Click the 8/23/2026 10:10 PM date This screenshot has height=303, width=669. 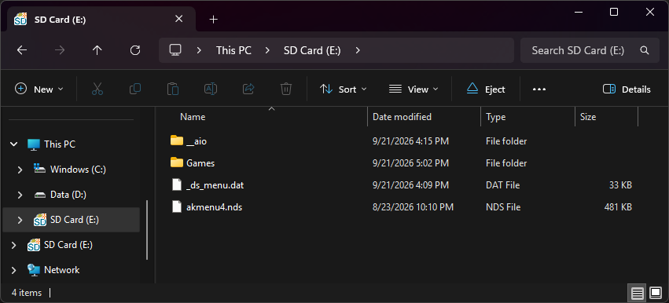413,207
